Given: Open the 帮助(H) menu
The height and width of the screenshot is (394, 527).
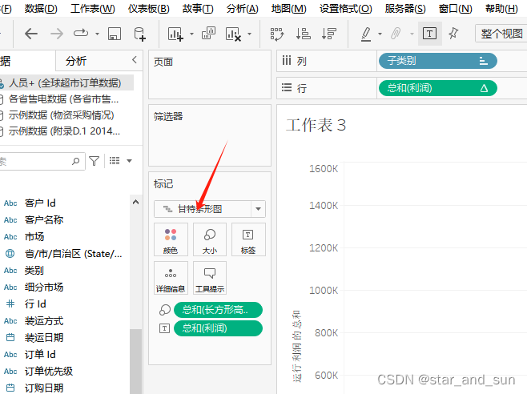Looking at the screenshot, I should [x=501, y=8].
